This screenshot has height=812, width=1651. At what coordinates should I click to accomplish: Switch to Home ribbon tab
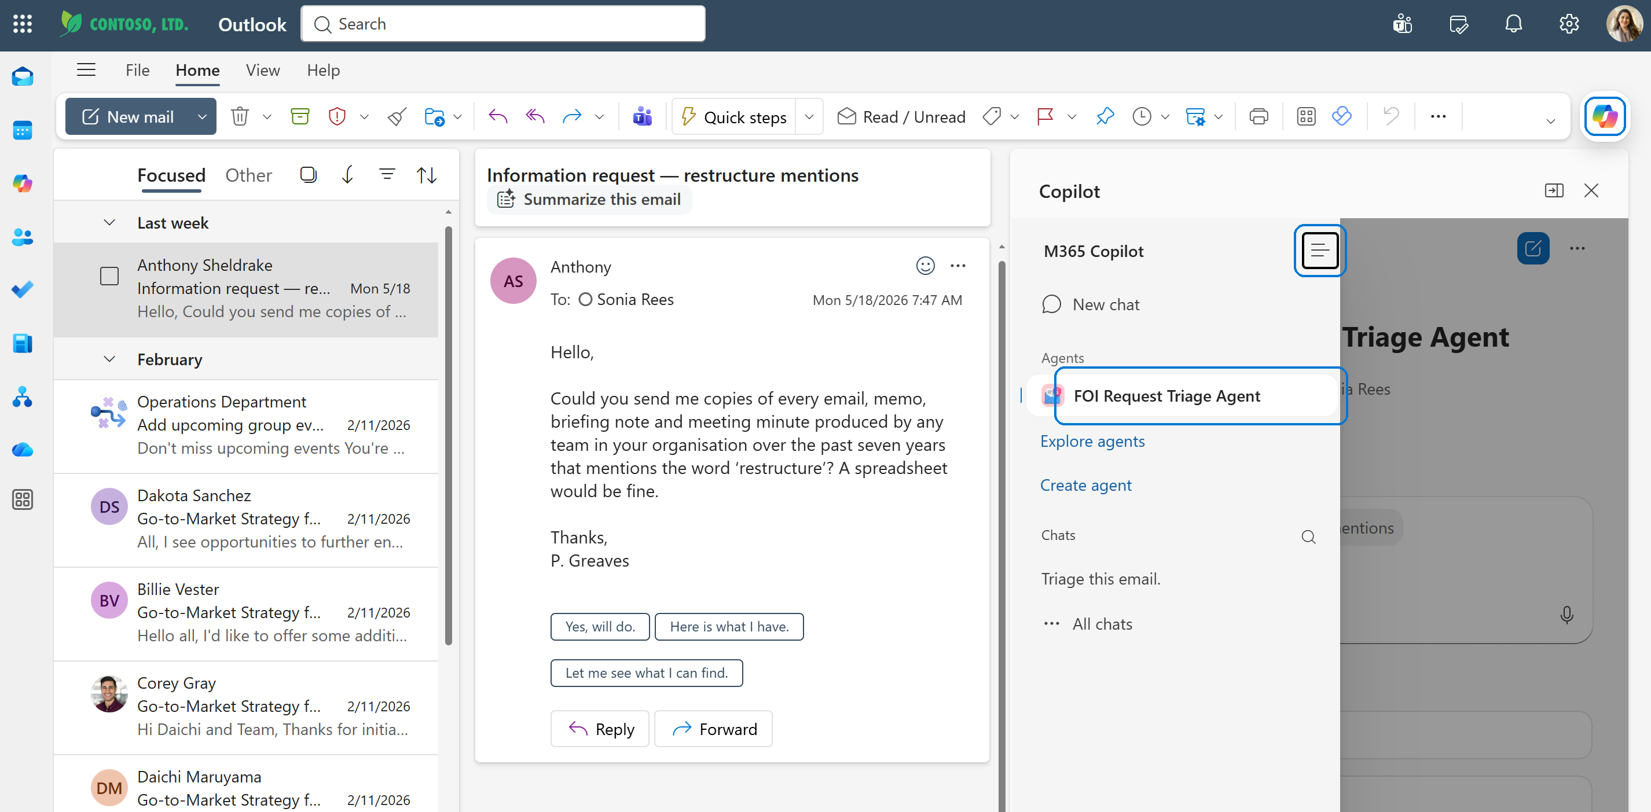[197, 70]
